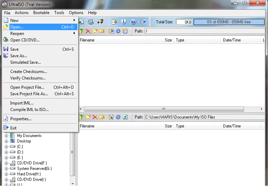Click the Total Size 0KB field
Image resolution: width=268 pixels, height=186 pixels.
point(184,22)
